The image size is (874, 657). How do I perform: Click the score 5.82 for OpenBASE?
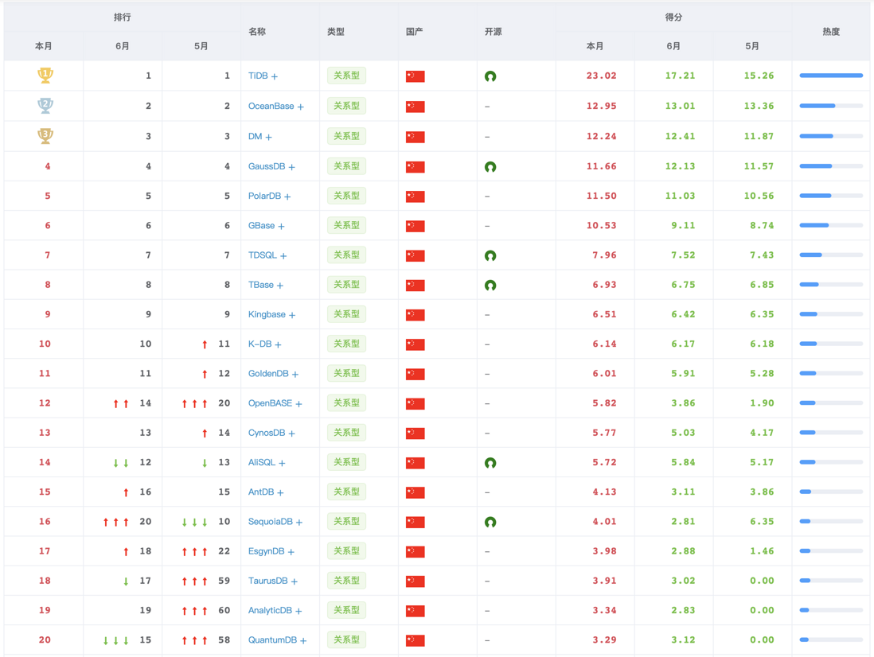tap(604, 403)
